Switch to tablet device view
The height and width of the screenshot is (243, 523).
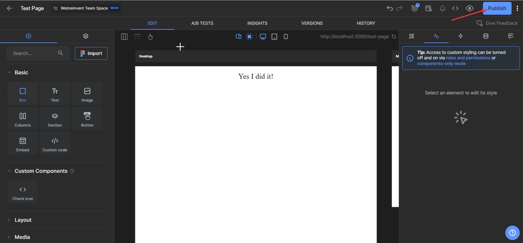click(x=274, y=36)
